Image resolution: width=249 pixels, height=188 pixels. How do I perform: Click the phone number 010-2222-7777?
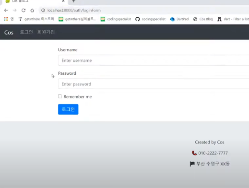[213, 153]
